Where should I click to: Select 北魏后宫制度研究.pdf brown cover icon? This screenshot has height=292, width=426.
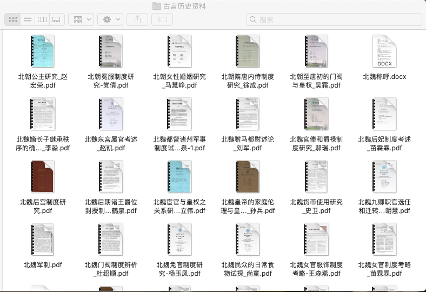[43, 177]
